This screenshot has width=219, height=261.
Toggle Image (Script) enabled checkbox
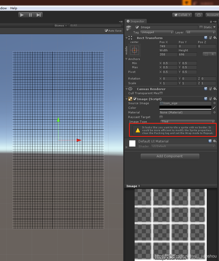click(x=135, y=99)
